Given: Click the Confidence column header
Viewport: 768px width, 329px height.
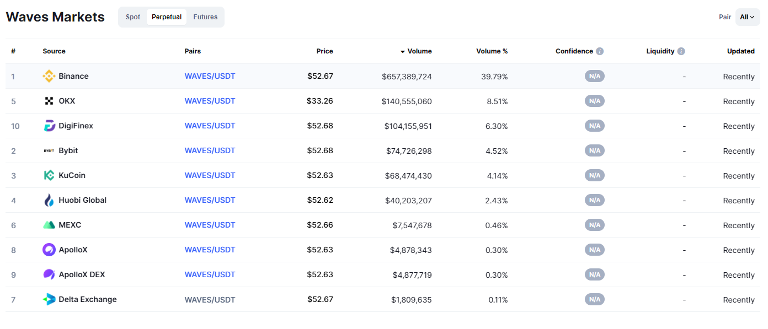Looking at the screenshot, I should [574, 51].
